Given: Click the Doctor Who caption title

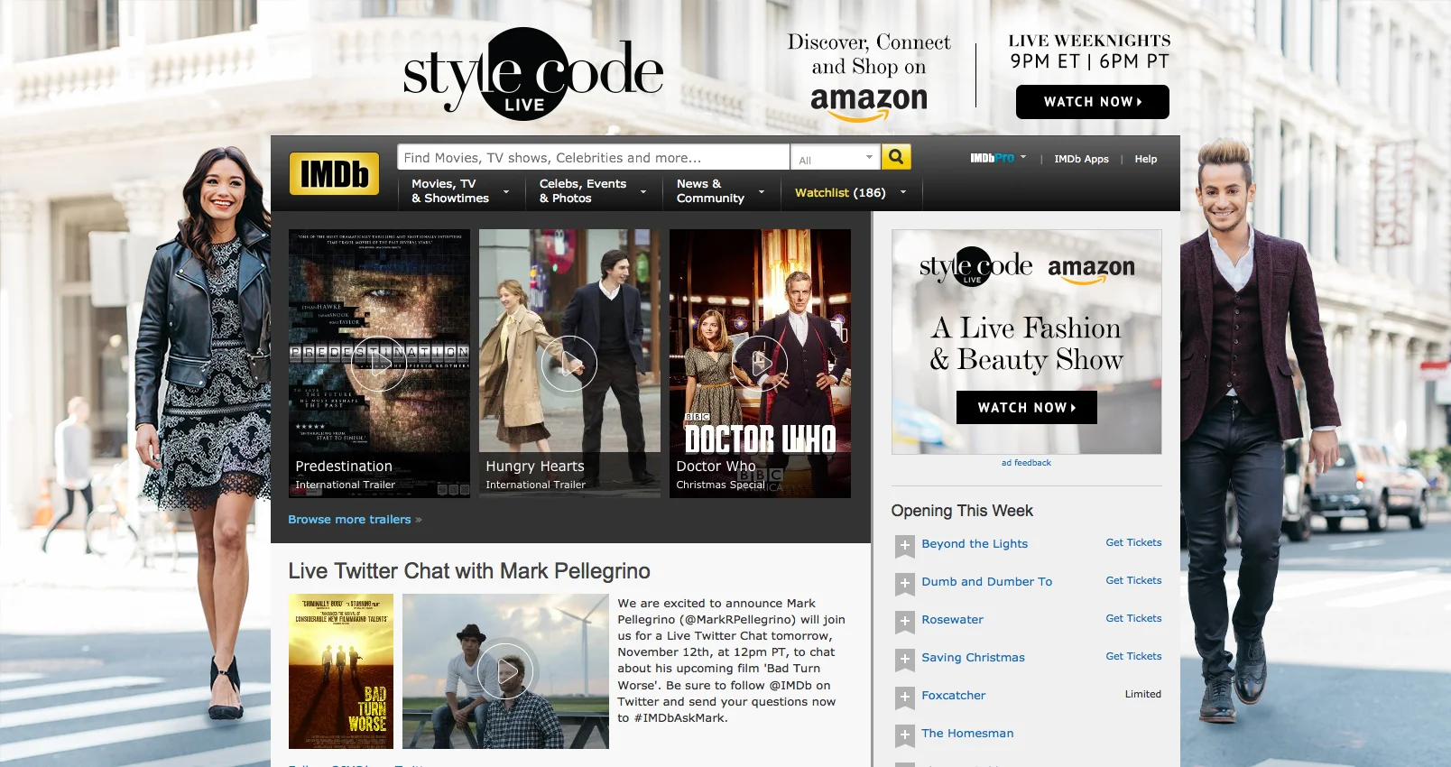Looking at the screenshot, I should (x=716, y=467).
